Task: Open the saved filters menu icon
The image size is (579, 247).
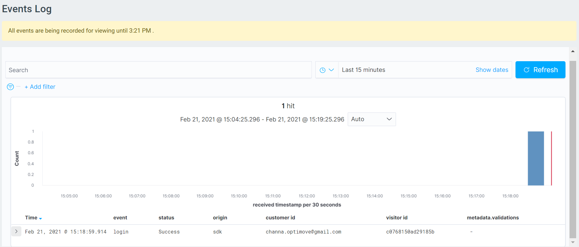Action: tap(10, 87)
